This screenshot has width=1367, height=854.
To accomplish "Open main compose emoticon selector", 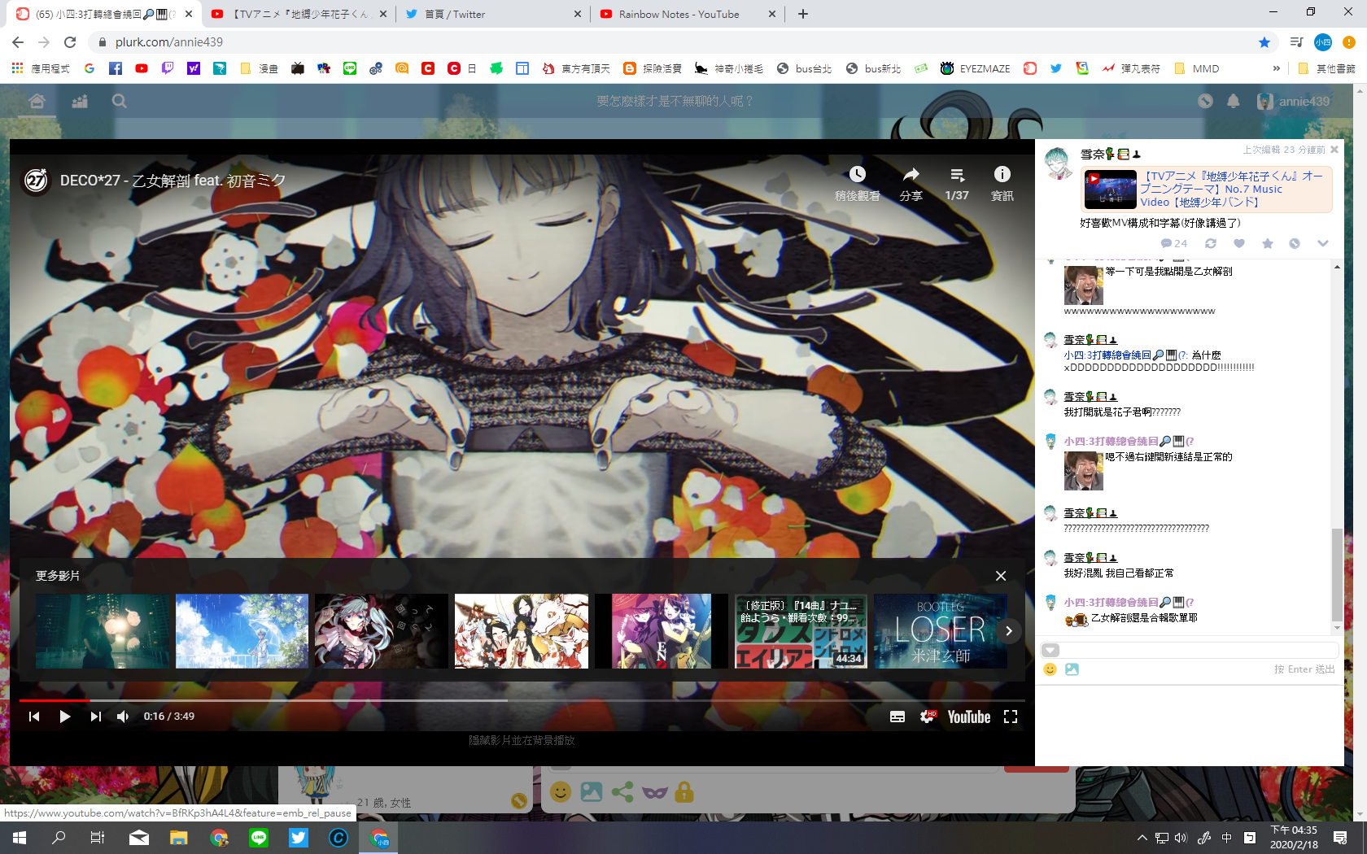I will [561, 791].
